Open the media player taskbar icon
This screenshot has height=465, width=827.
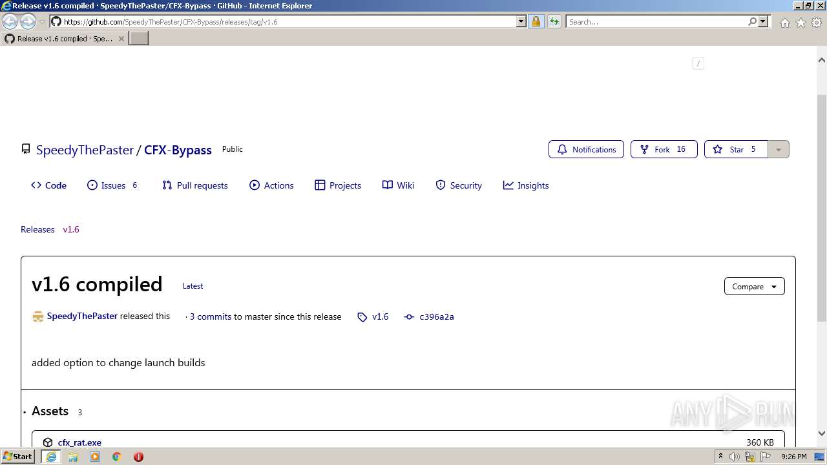point(95,457)
